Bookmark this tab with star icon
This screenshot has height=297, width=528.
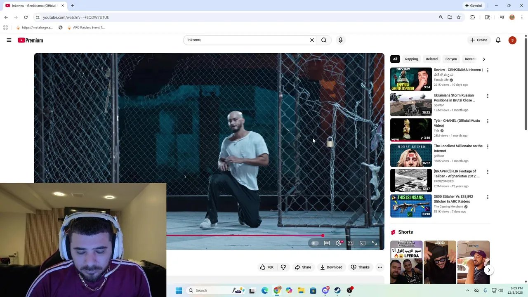click(x=458, y=17)
